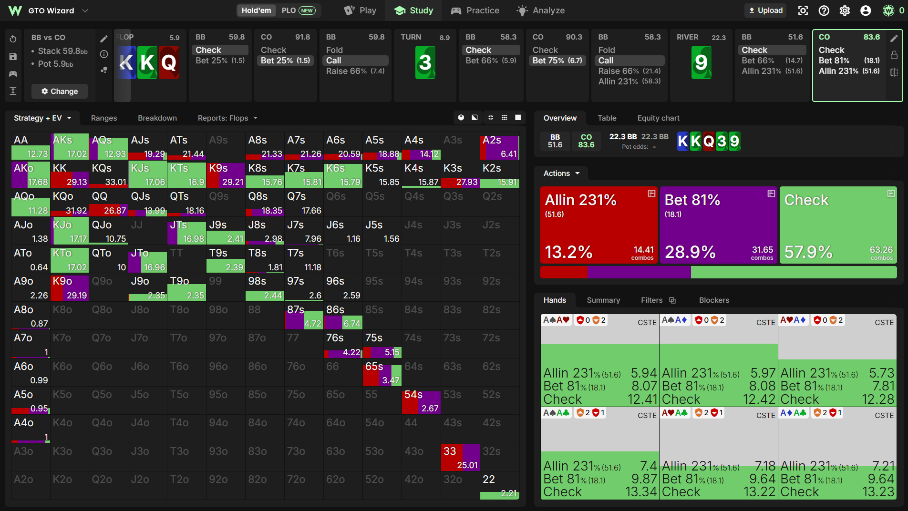Expand the Check action card details
This screenshot has height=511, width=908.
click(891, 194)
